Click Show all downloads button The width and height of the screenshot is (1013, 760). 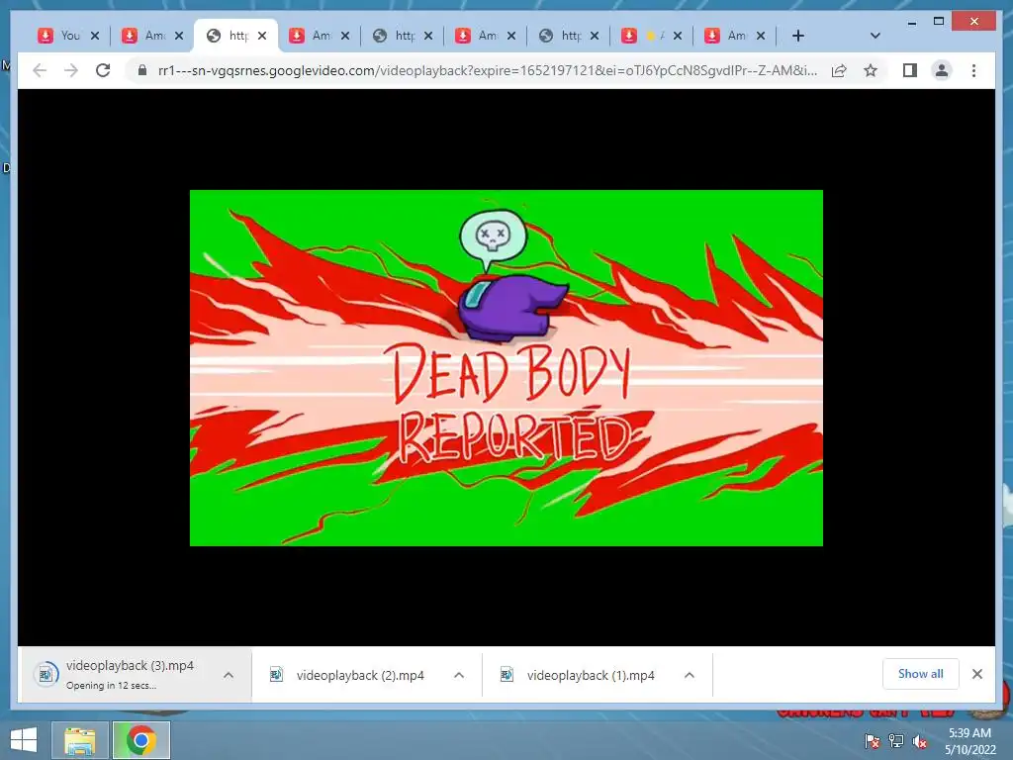coord(921,674)
